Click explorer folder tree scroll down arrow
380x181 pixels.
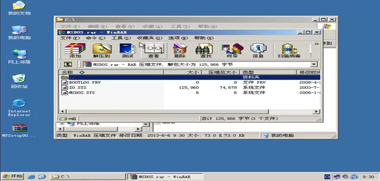146,124
